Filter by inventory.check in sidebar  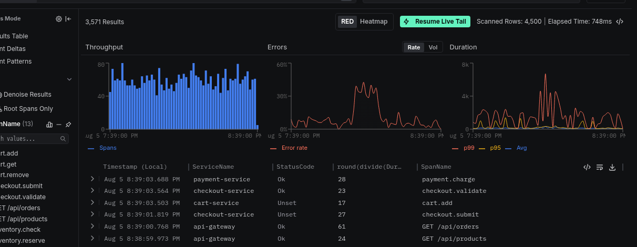(x=20, y=230)
